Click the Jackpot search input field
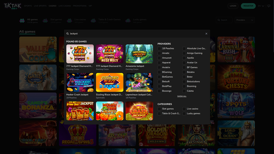The width and height of the screenshot is (274, 154). coord(136,33)
